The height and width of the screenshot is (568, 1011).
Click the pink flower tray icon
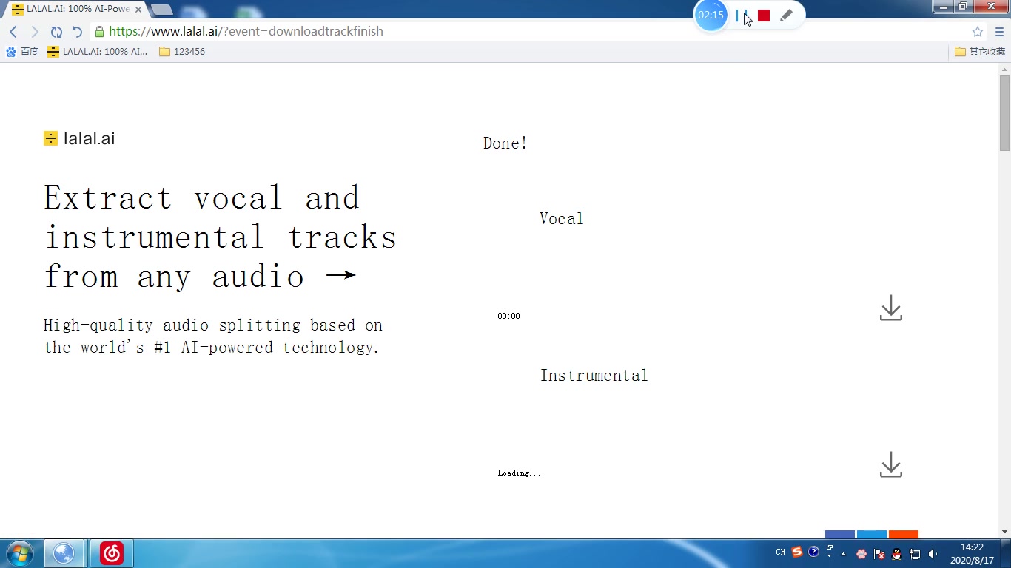pyautogui.click(x=861, y=553)
